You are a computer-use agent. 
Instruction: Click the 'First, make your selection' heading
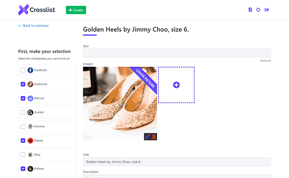(x=45, y=51)
